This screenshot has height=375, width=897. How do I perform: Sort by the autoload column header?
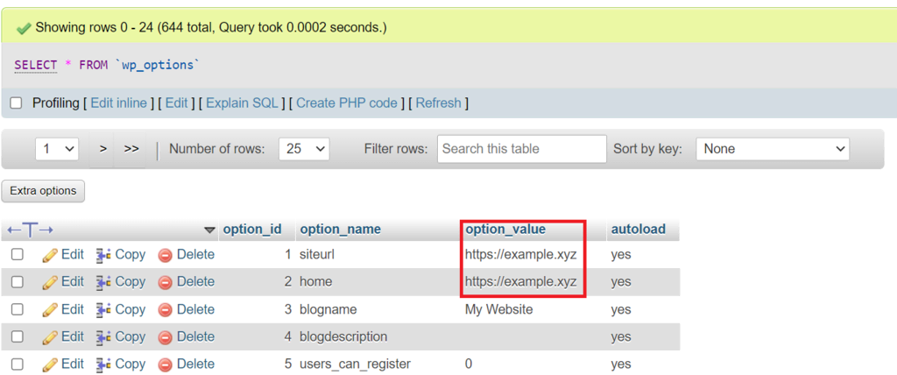(638, 230)
